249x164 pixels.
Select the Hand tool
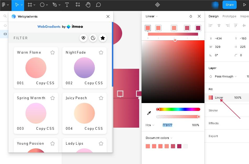pyautogui.click(x=88, y=5)
